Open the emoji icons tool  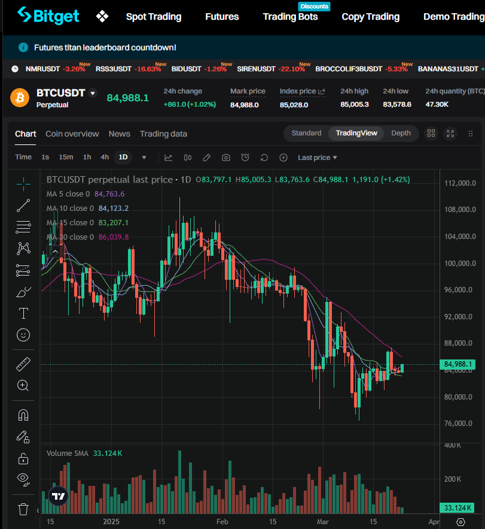pos(23,335)
